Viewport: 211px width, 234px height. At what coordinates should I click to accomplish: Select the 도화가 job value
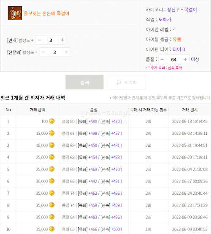tap(165, 19)
